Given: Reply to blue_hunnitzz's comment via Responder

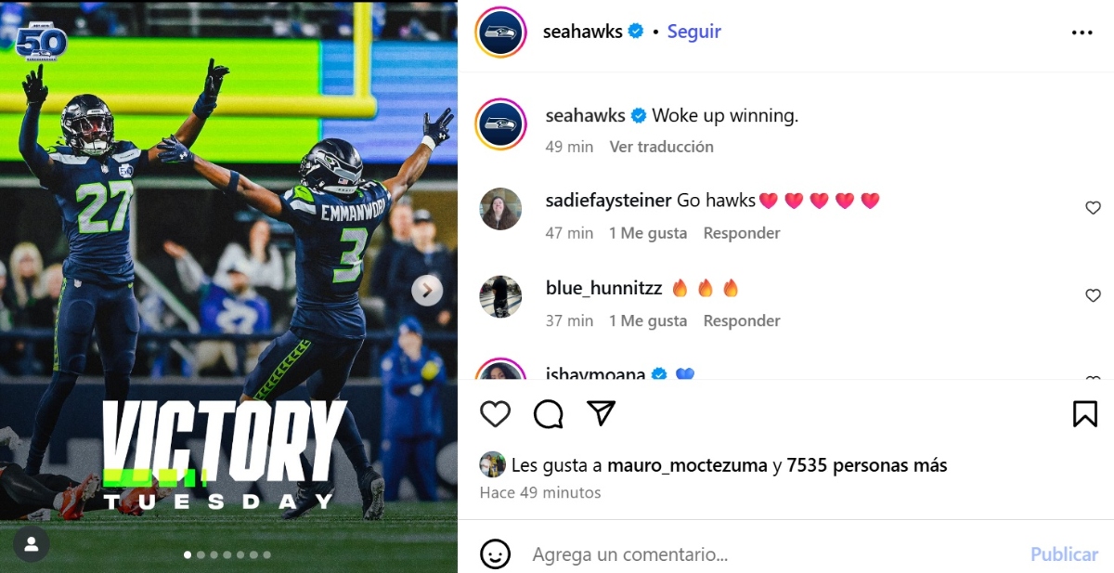Looking at the screenshot, I should (x=742, y=320).
